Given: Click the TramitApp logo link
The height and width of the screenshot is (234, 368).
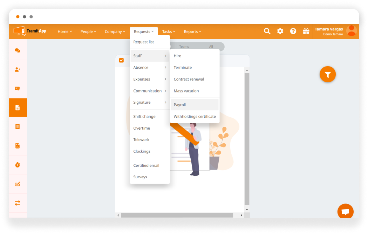Looking at the screenshot, I should (x=30, y=31).
